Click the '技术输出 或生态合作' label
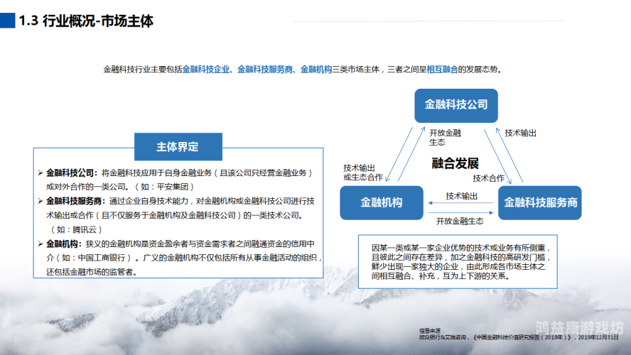Image resolution: width=631 pixels, height=355 pixels. [362, 173]
